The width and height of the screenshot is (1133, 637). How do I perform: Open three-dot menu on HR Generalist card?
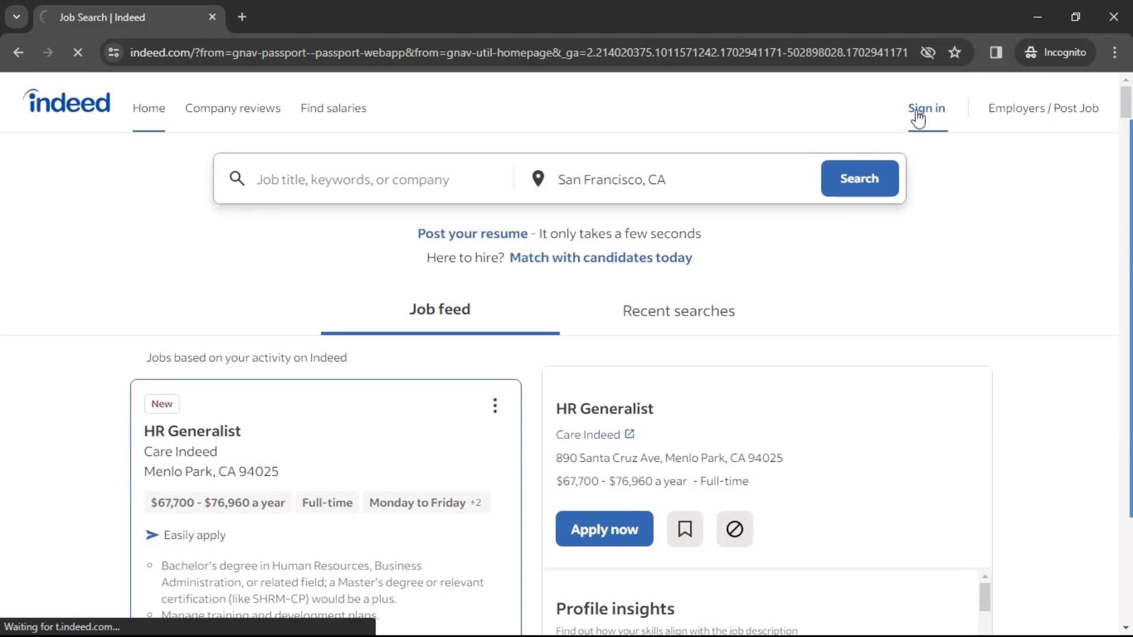(495, 406)
